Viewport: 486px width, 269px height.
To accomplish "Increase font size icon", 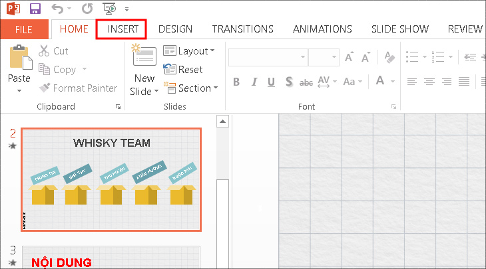I will click(349, 57).
